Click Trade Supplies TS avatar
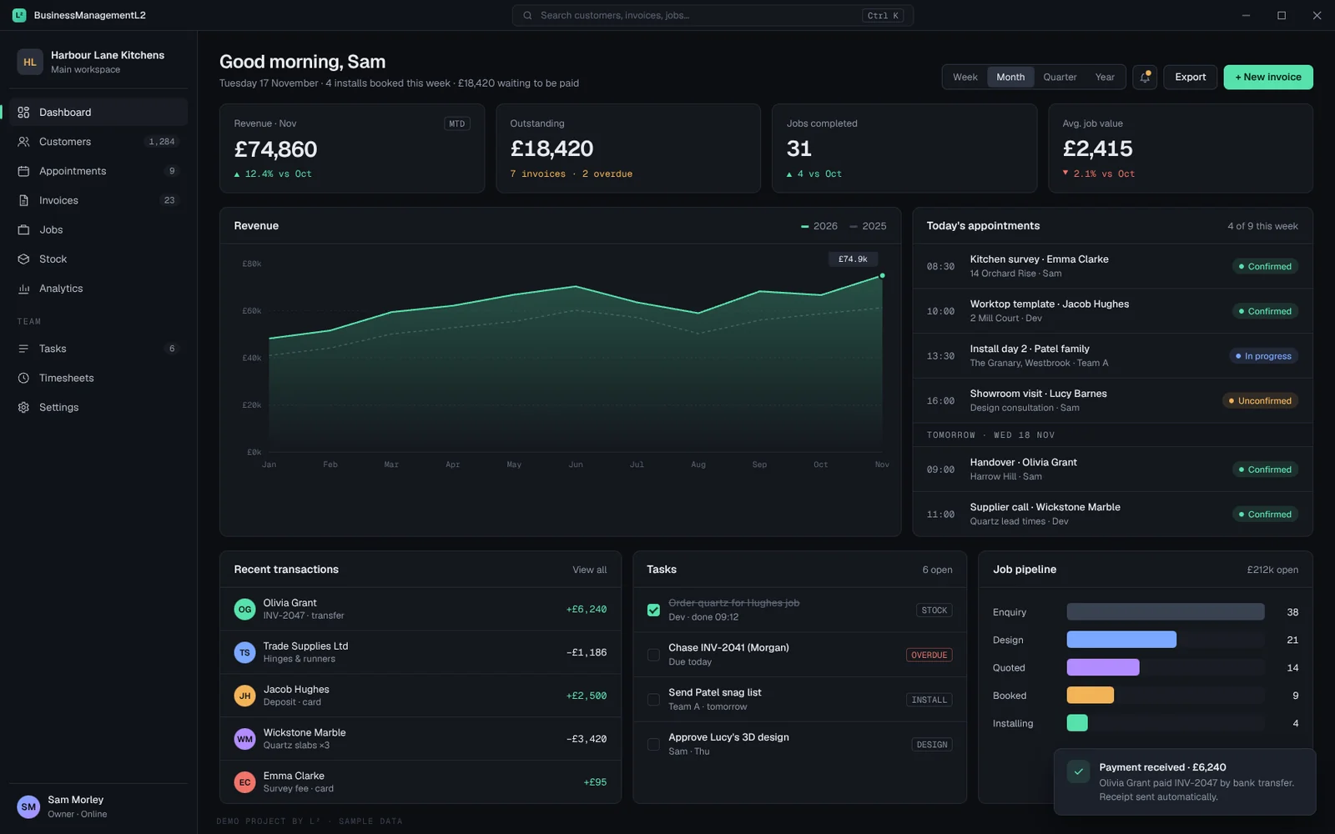 click(x=244, y=652)
